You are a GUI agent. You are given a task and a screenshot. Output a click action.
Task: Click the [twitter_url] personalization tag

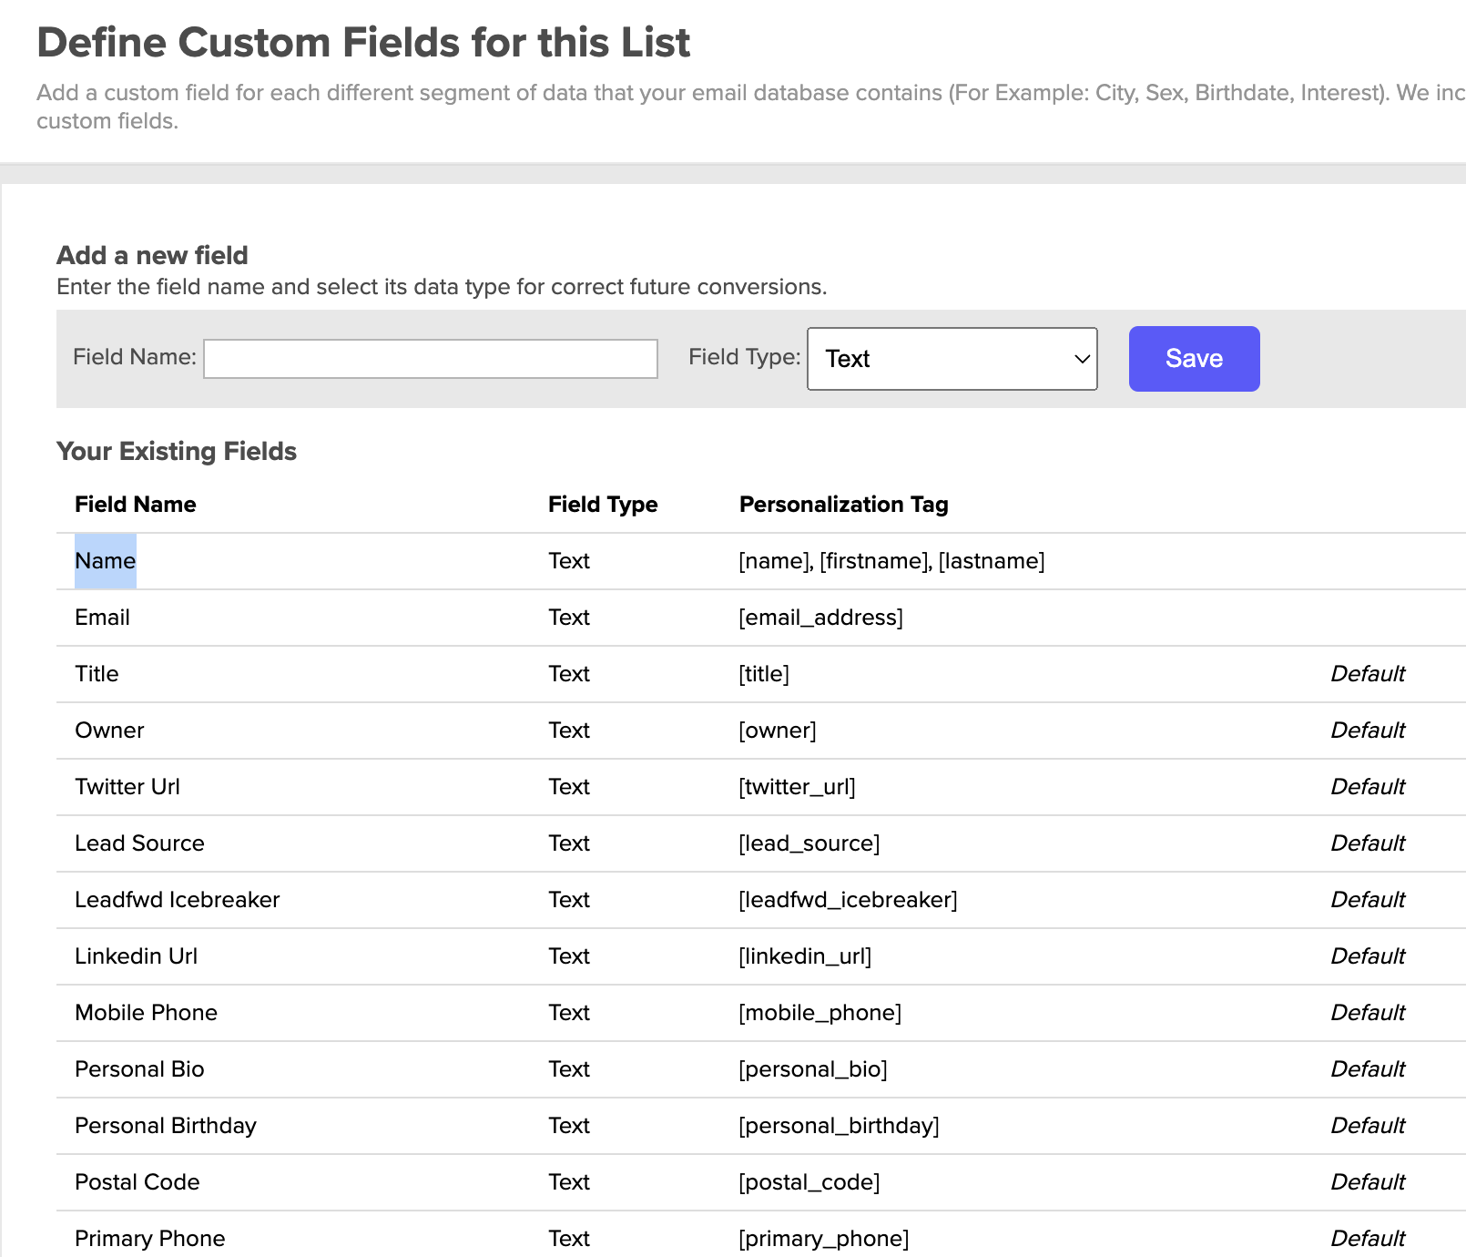pos(798,787)
